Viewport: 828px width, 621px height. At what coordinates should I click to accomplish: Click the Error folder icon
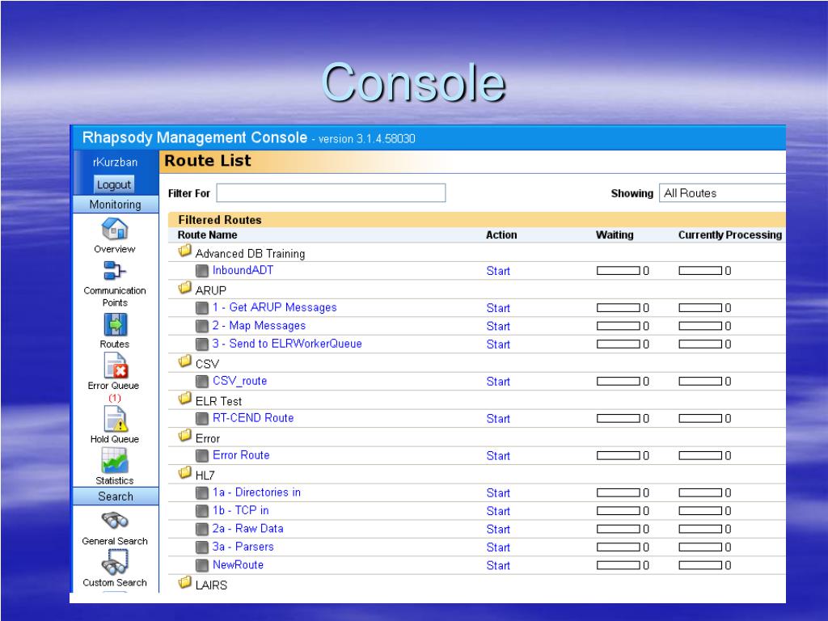pos(185,436)
